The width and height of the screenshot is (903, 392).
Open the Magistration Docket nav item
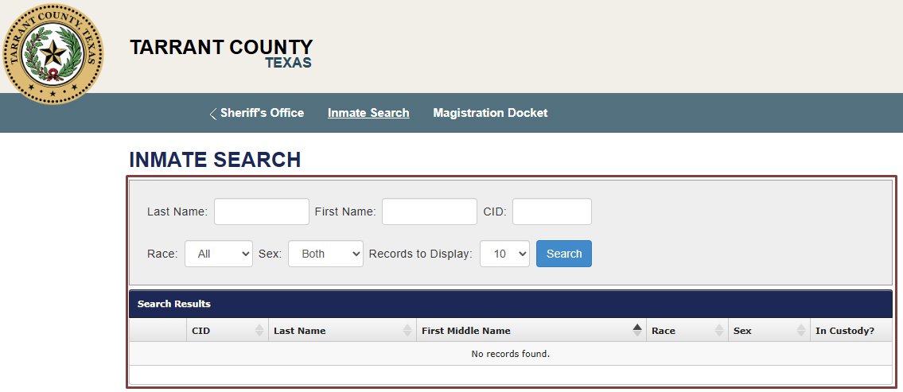[490, 113]
